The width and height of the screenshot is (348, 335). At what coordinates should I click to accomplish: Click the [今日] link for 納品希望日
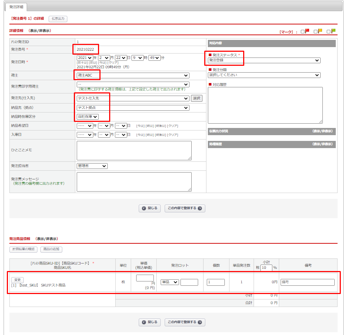[x=140, y=126]
